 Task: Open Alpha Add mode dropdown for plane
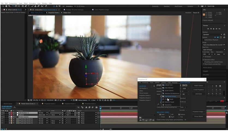43,115
